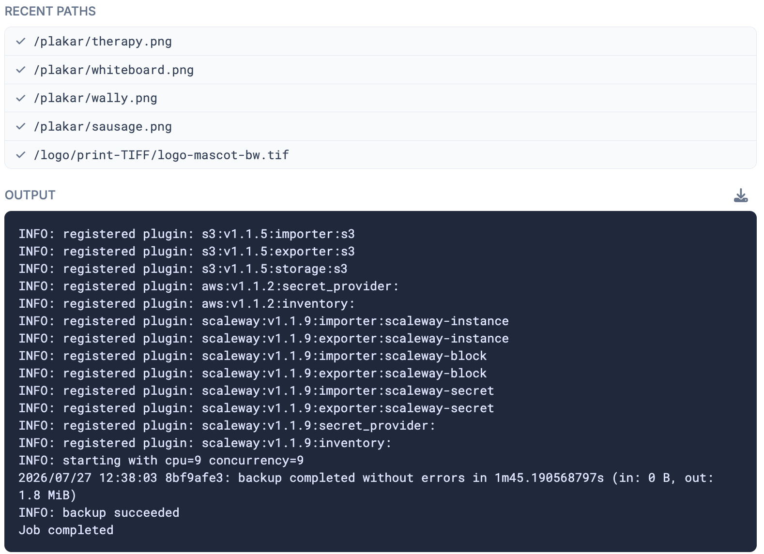
Task: Click the aws secret_provider plugin log line
Action: (x=209, y=286)
